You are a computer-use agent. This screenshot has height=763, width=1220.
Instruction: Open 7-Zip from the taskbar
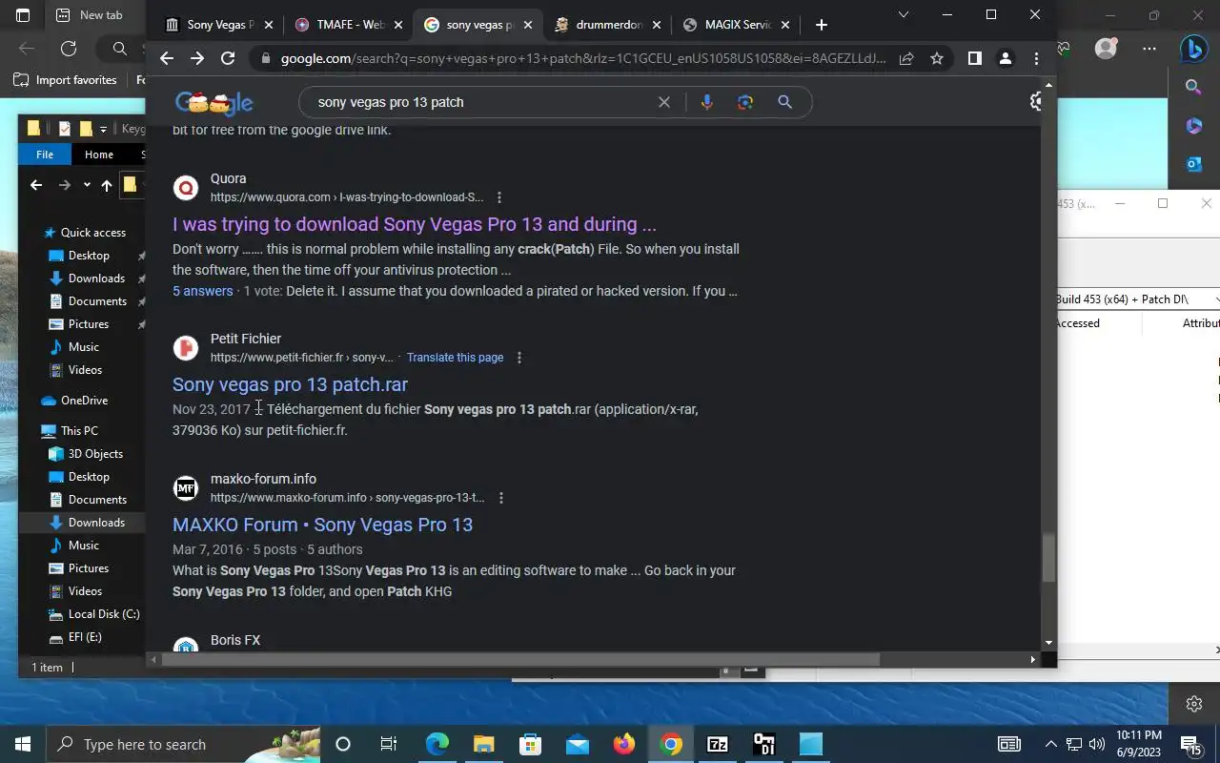point(718,744)
